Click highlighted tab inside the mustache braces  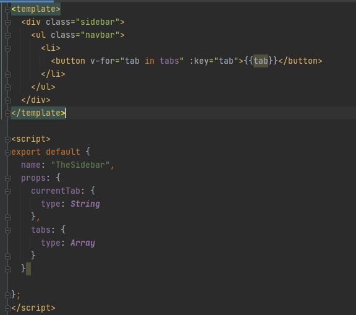[261, 61]
